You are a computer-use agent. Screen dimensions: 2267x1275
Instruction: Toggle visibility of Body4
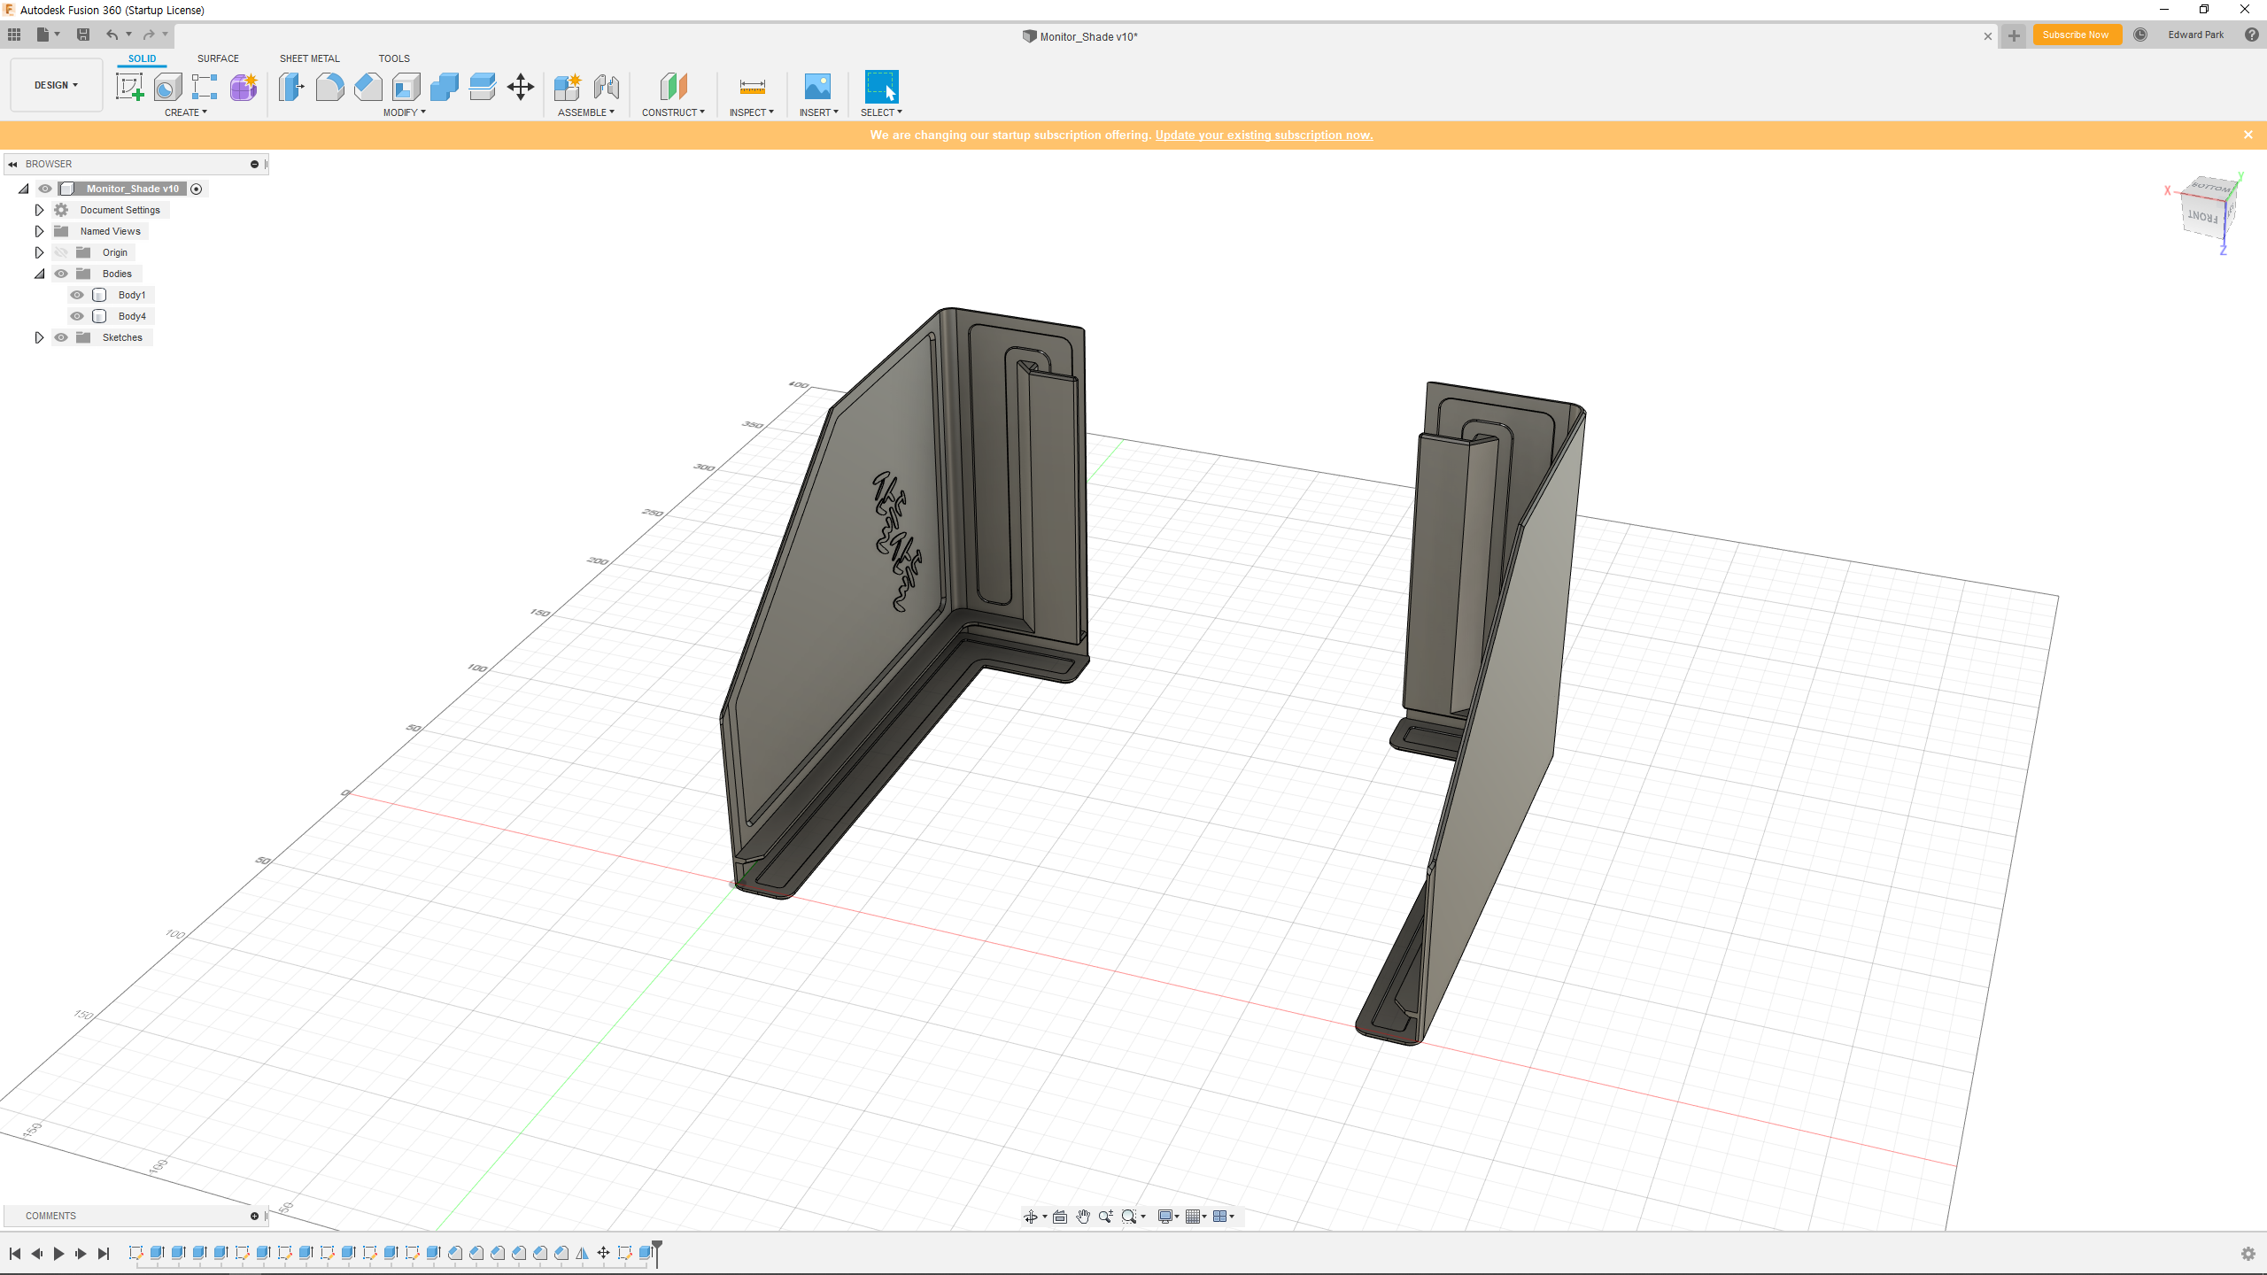(x=77, y=316)
